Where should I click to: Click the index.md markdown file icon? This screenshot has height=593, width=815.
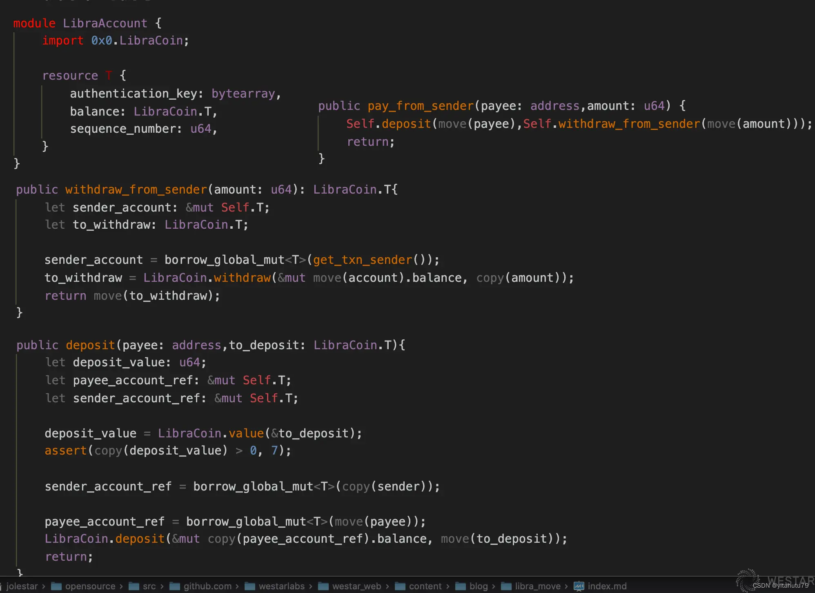click(579, 586)
